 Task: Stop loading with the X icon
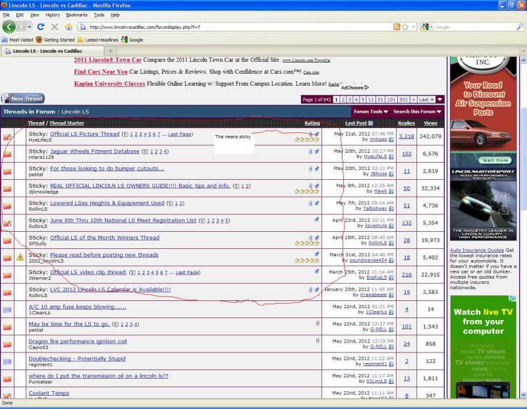tap(55, 27)
